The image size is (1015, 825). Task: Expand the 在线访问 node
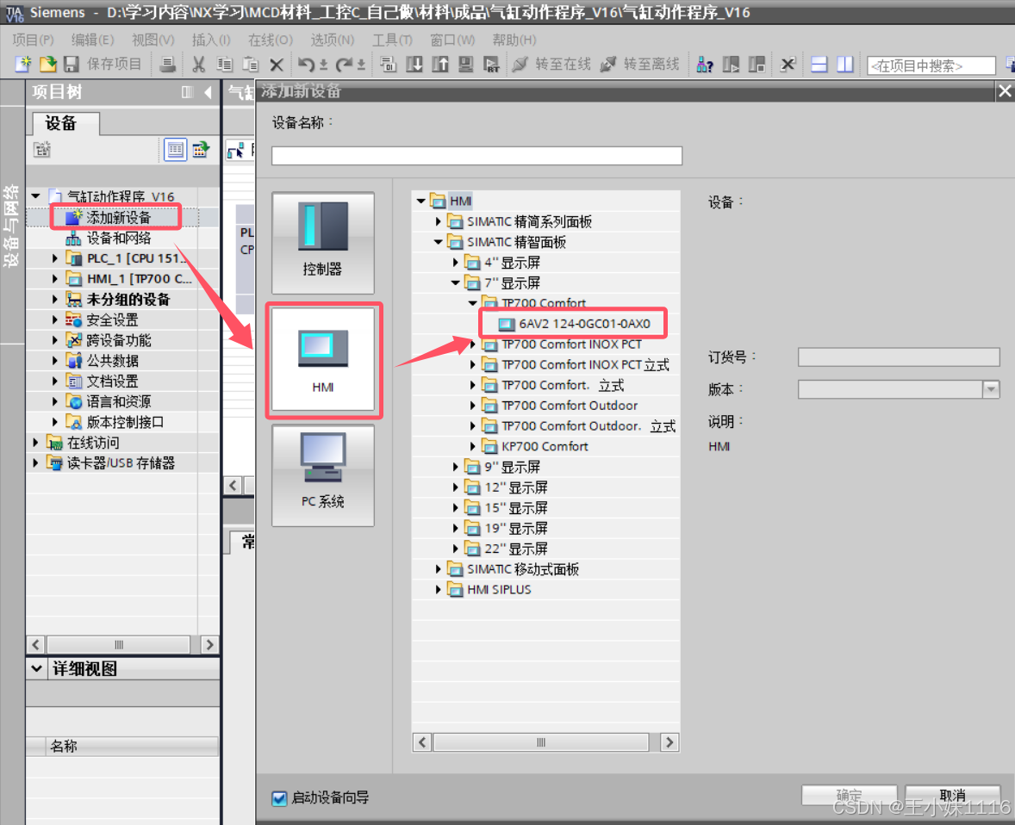(x=35, y=443)
